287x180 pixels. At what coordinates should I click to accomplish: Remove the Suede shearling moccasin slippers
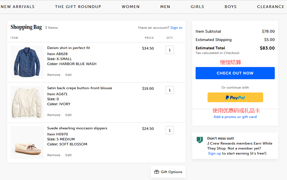click(x=54, y=155)
